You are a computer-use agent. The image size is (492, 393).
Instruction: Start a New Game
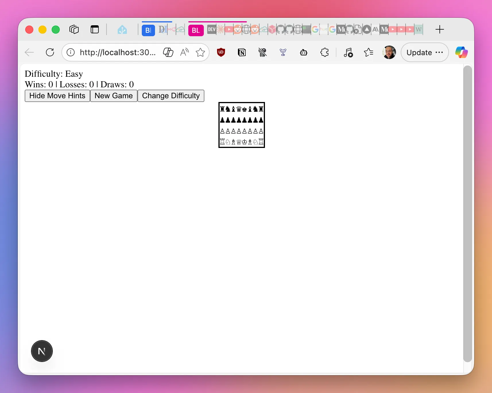point(114,96)
